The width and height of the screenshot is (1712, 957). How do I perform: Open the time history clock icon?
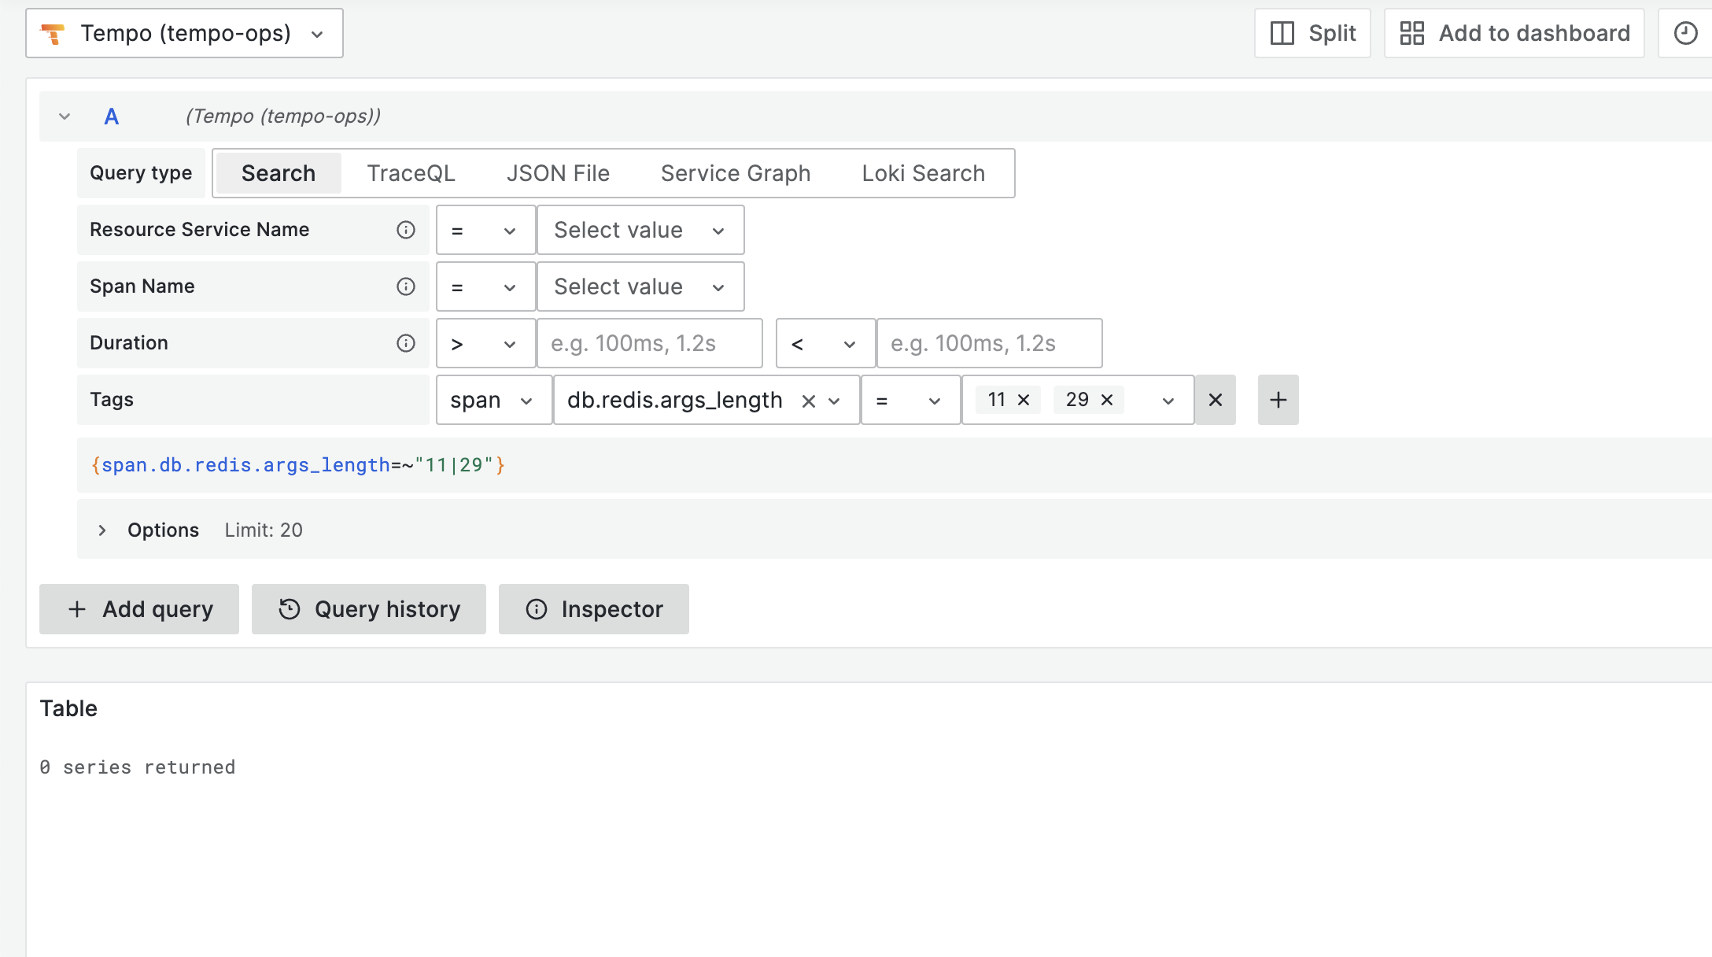(x=1686, y=33)
